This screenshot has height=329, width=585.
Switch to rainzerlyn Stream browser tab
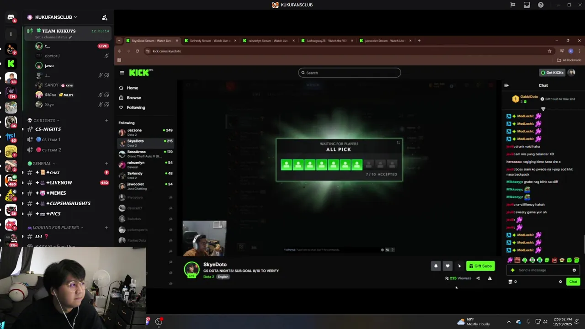pos(268,41)
